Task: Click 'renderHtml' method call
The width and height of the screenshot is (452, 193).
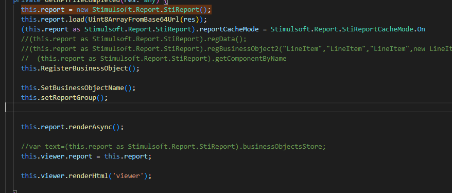Action: click(x=88, y=176)
